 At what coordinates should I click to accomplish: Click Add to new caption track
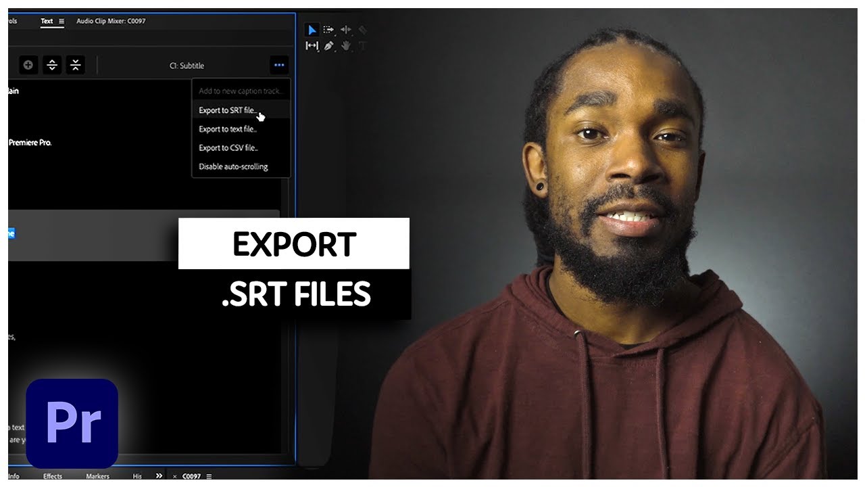241,91
